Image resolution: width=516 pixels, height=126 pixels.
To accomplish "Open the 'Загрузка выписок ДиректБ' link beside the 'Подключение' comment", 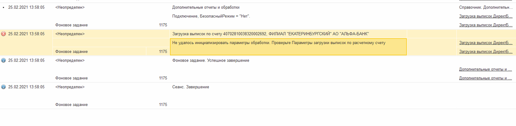I will [x=486, y=16].
